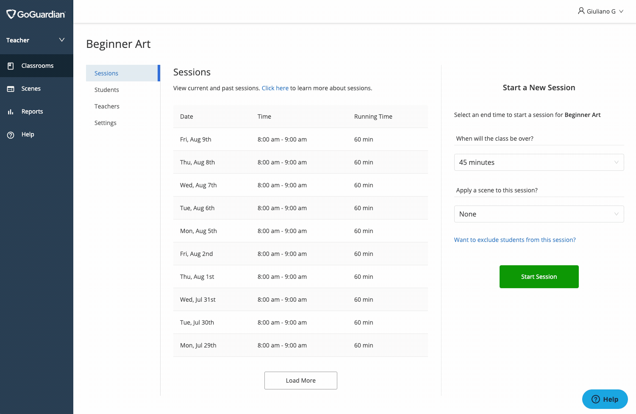This screenshot has height=414, width=636.
Task: Open the floating Help chat button
Action: point(605,399)
